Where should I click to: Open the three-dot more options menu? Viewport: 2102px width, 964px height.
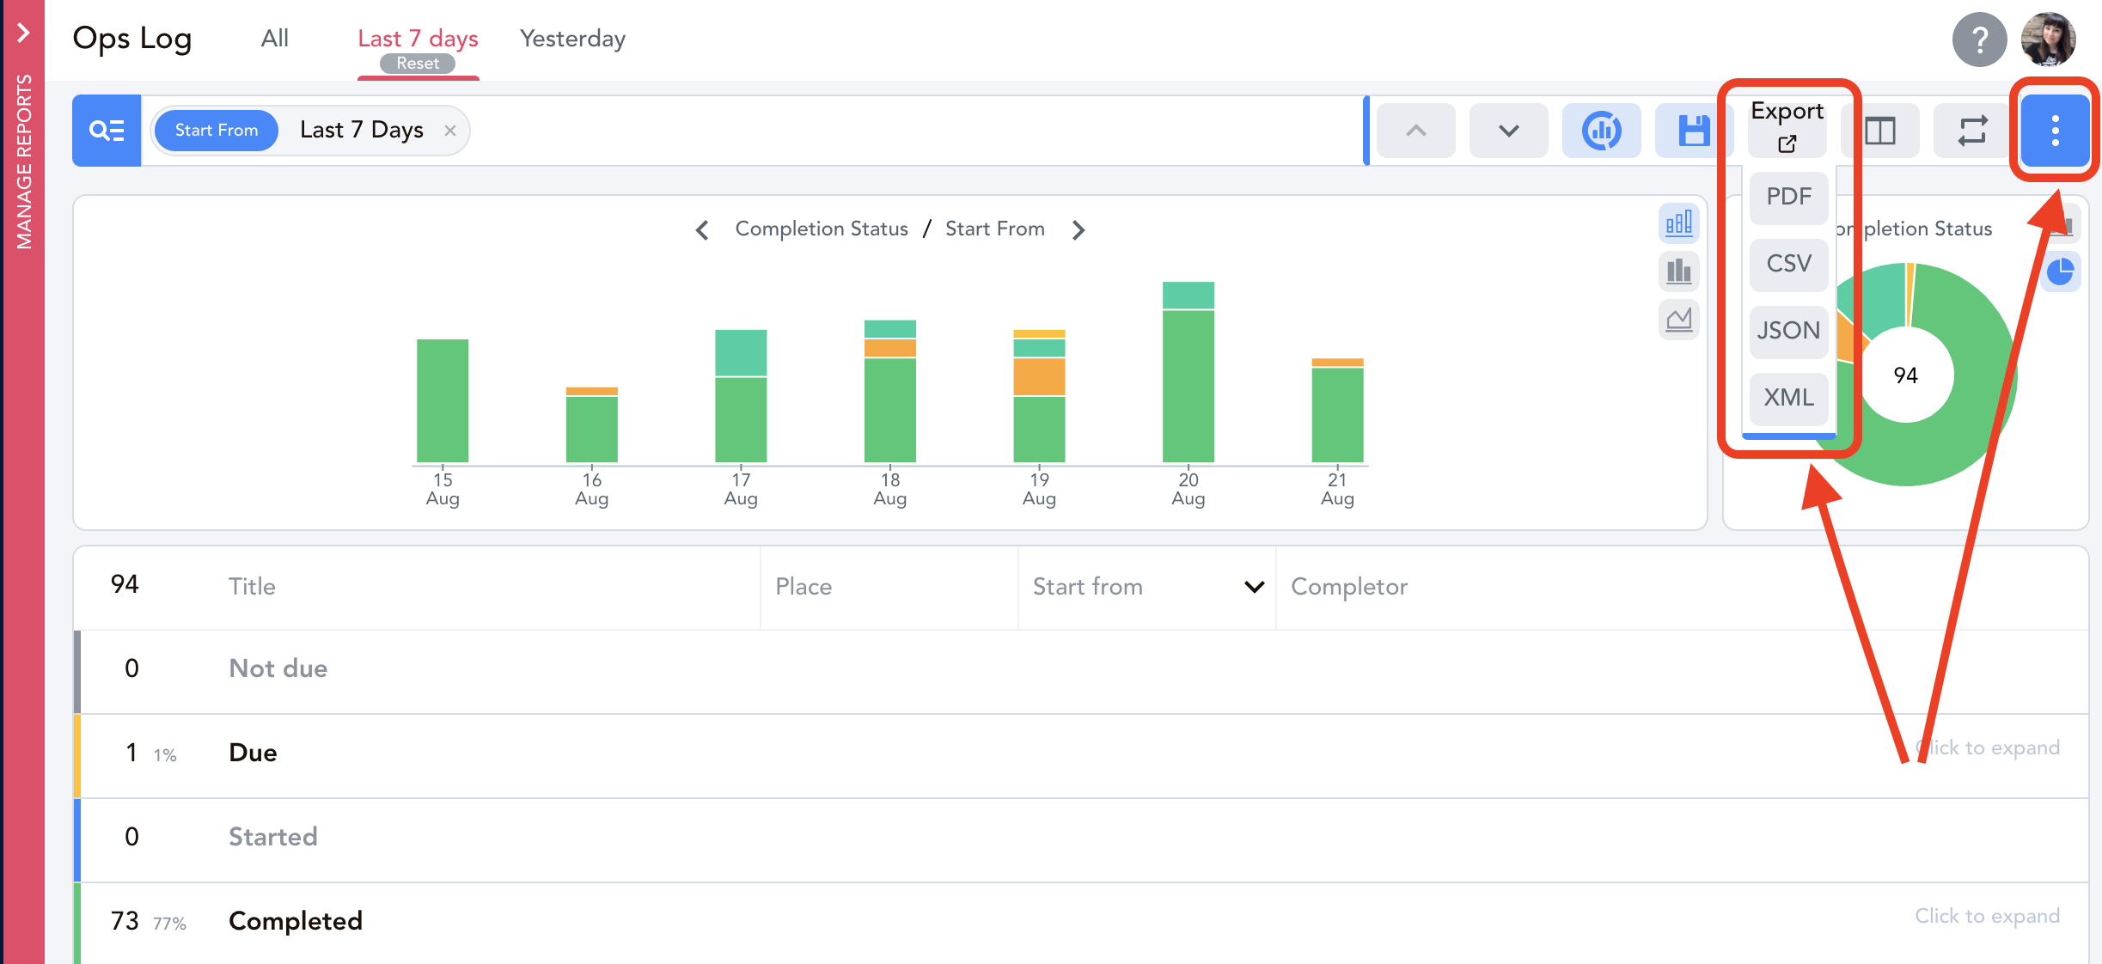coord(2056,131)
